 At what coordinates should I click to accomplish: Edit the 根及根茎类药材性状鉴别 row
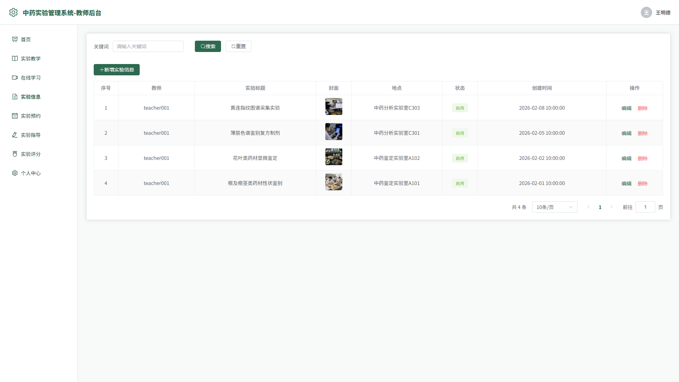(626, 184)
